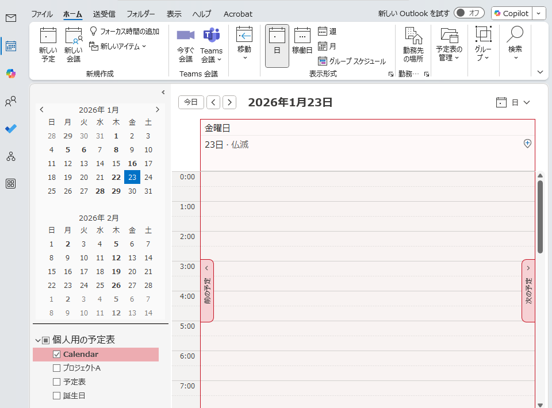Jump to today with the 今日 button
The height and width of the screenshot is (408, 552).
[x=190, y=102]
